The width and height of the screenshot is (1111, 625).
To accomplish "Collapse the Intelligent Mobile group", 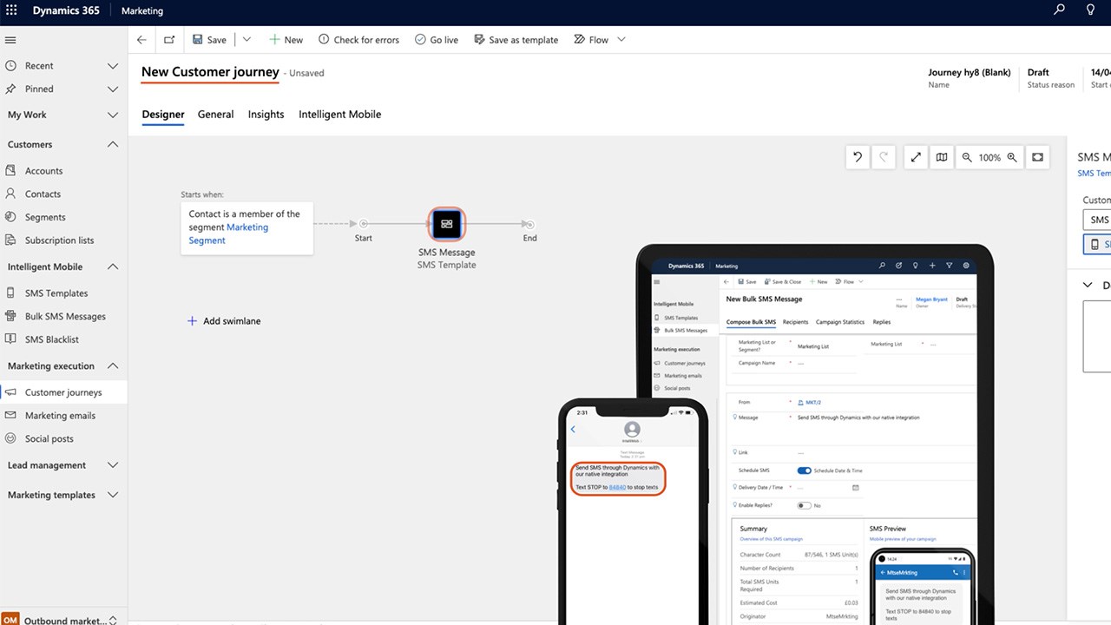I will point(112,267).
